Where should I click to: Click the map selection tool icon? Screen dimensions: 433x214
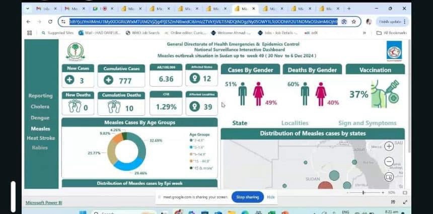(389, 177)
